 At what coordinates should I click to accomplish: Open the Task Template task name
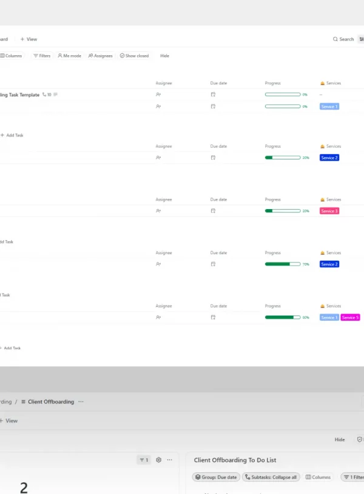[x=19, y=95]
